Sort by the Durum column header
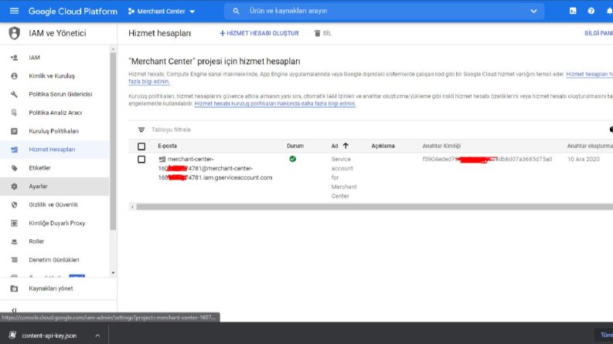Screen dimensions: 613x344 tap(295, 146)
